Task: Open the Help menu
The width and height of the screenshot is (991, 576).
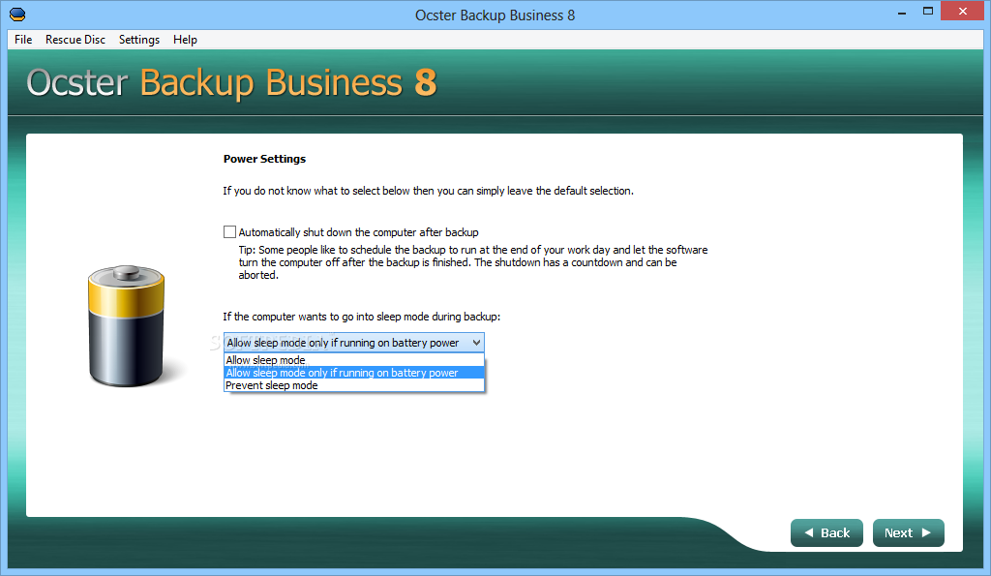Action: tap(185, 39)
